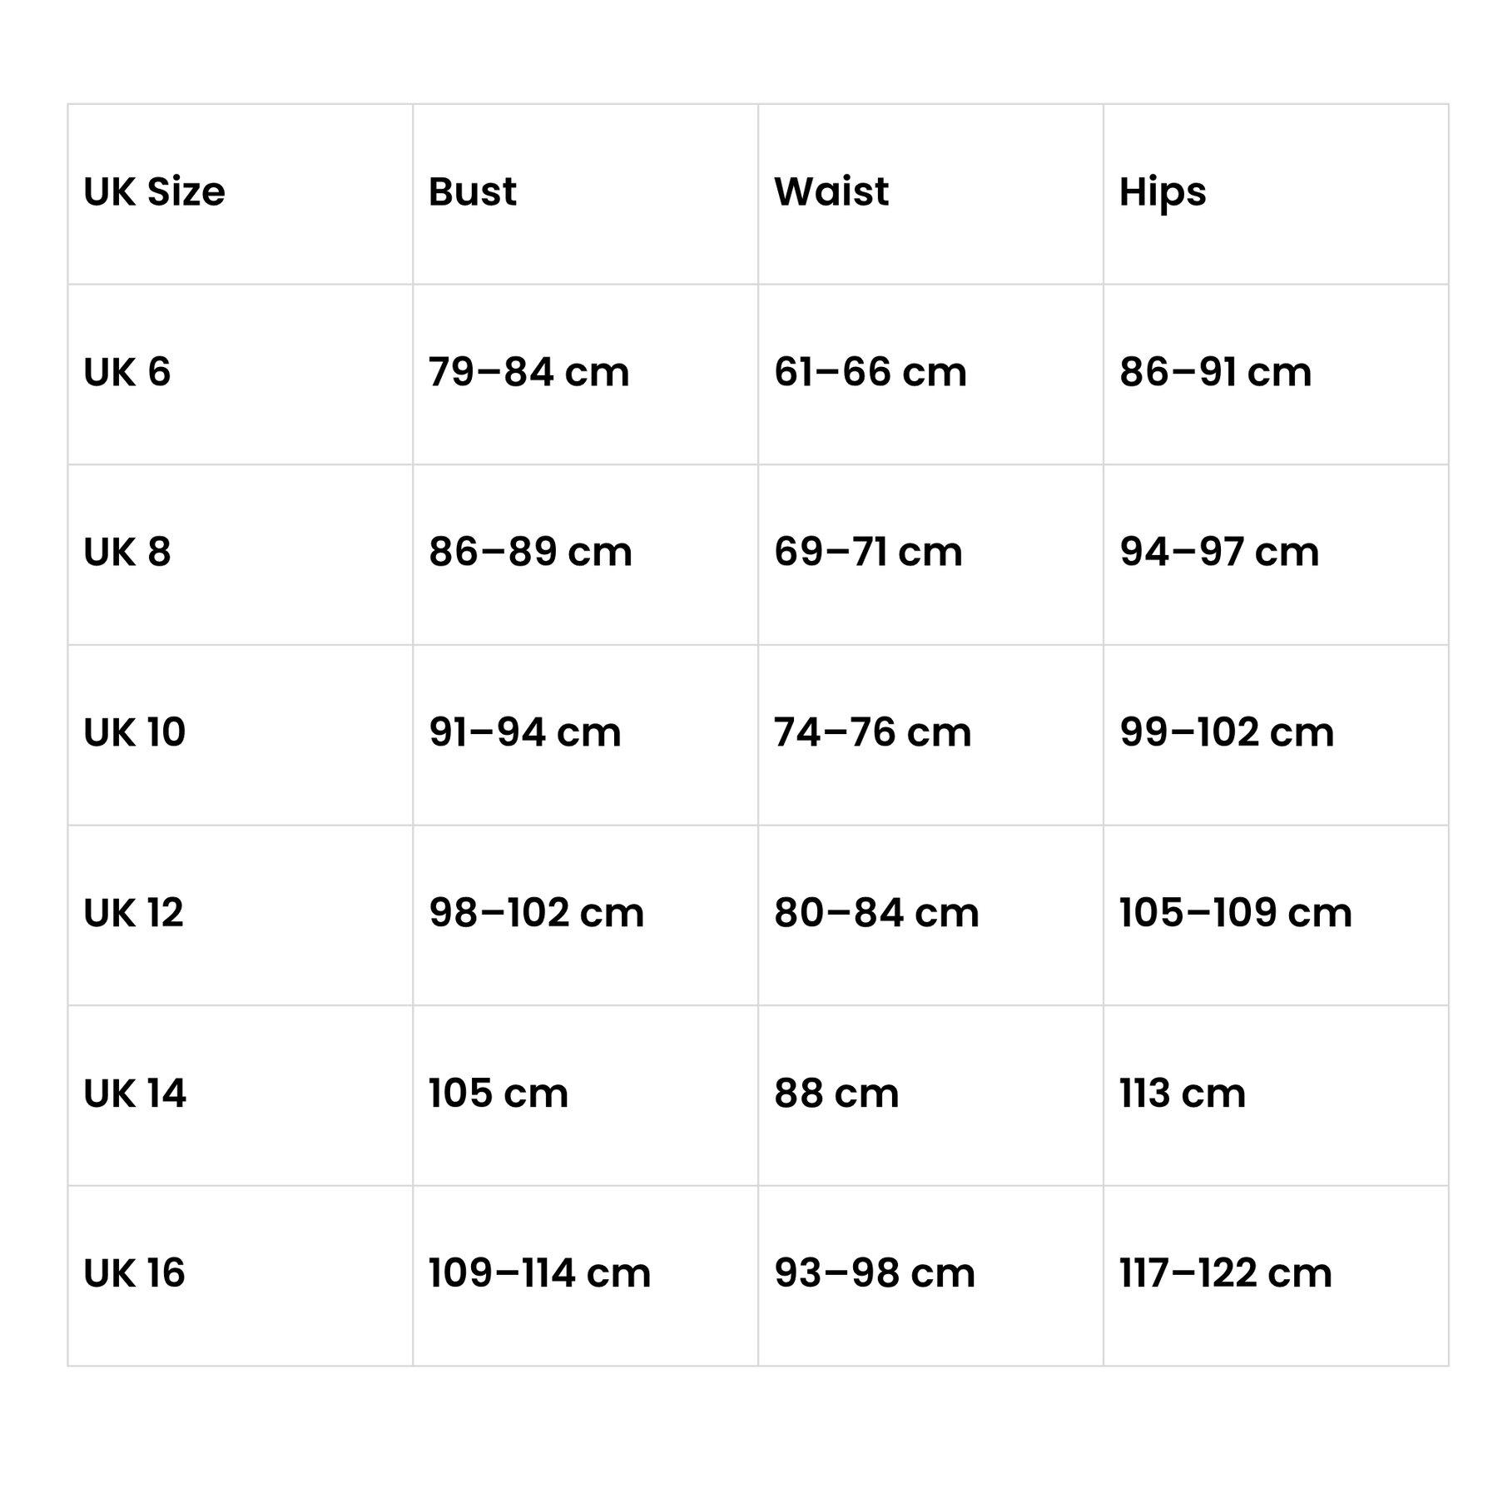Click the 98–102 cm bust value
This screenshot has width=1498, height=1498.
[x=536, y=913]
